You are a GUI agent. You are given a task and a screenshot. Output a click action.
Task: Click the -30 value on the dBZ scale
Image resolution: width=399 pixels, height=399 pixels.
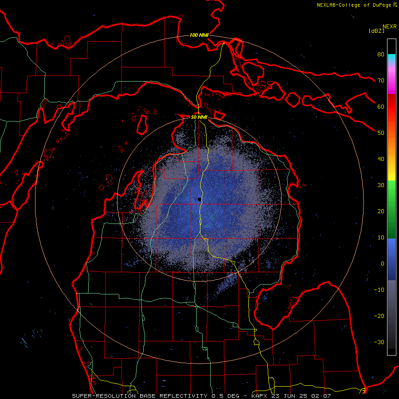pos(379,342)
